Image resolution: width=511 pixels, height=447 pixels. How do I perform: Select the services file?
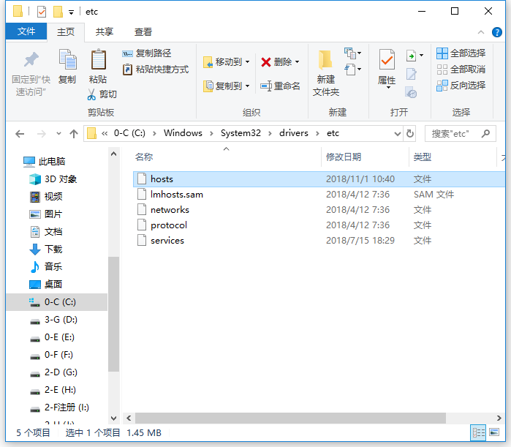[319, 240]
